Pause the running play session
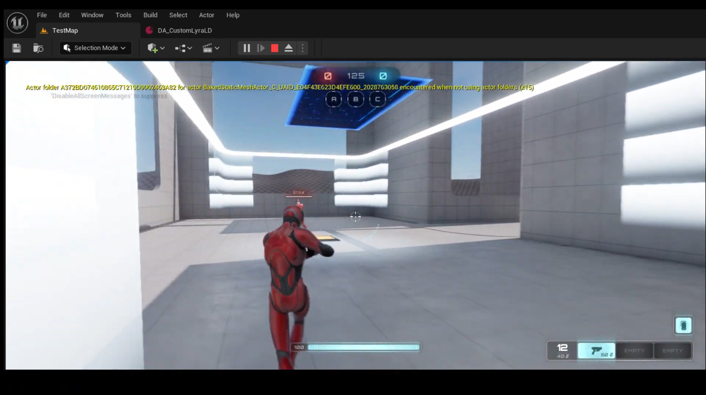 [246, 48]
